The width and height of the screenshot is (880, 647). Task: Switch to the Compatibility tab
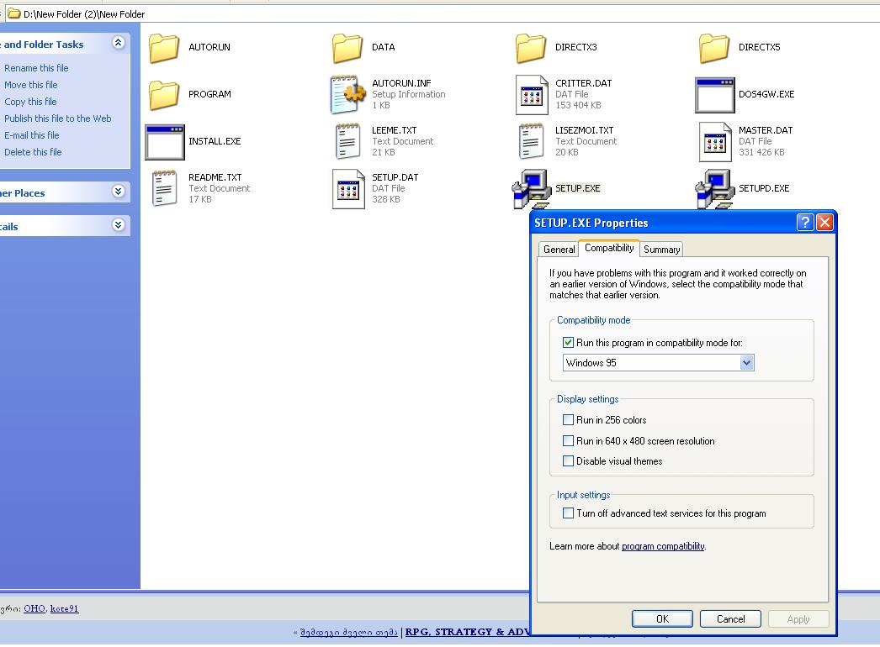[x=609, y=248]
